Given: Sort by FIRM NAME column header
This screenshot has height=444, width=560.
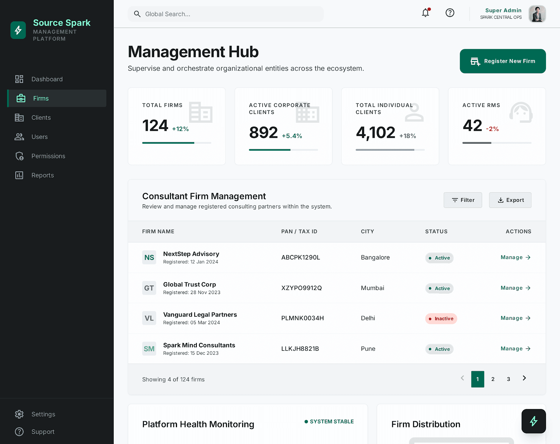Looking at the screenshot, I should click(158, 232).
